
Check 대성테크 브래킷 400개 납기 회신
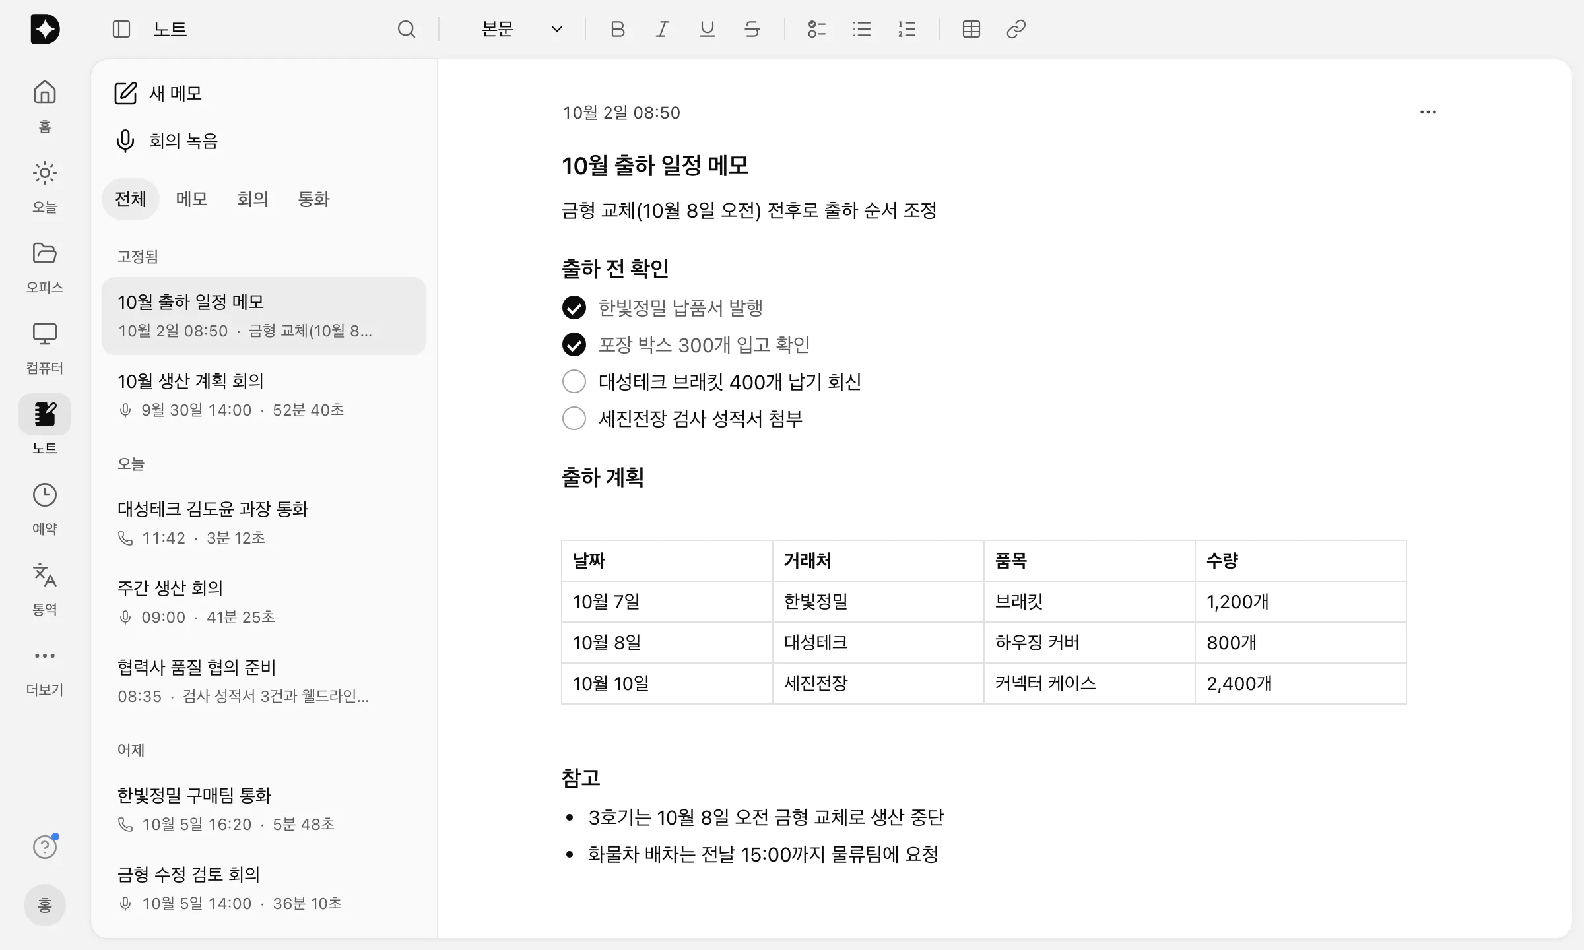tap(574, 381)
